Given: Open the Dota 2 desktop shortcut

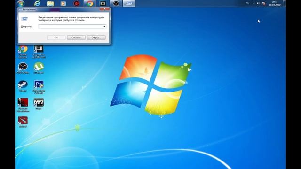Looking at the screenshot, I should coord(23,122).
